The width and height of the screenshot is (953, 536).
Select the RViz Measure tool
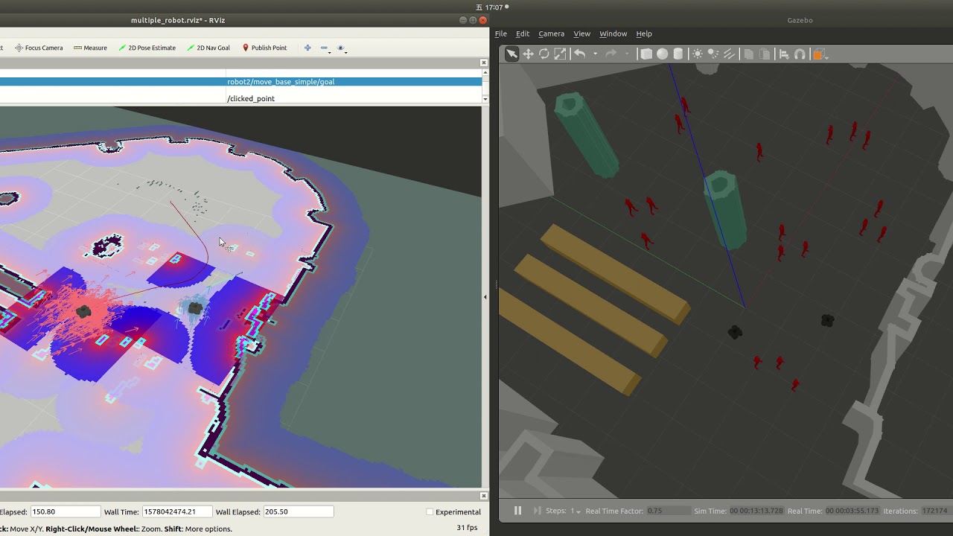(x=90, y=48)
